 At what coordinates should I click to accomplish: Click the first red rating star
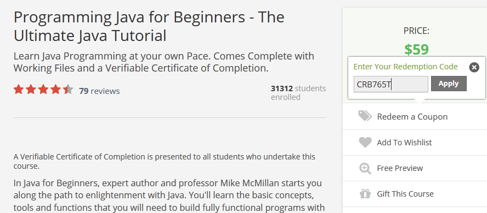pyautogui.click(x=19, y=90)
